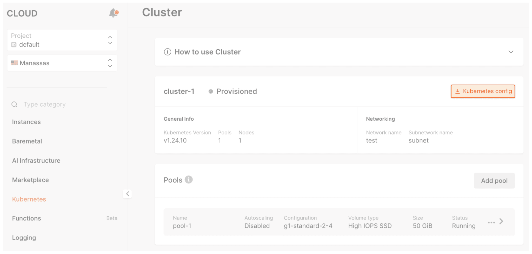
Task: Click the search magnifier icon
Action: click(x=15, y=104)
